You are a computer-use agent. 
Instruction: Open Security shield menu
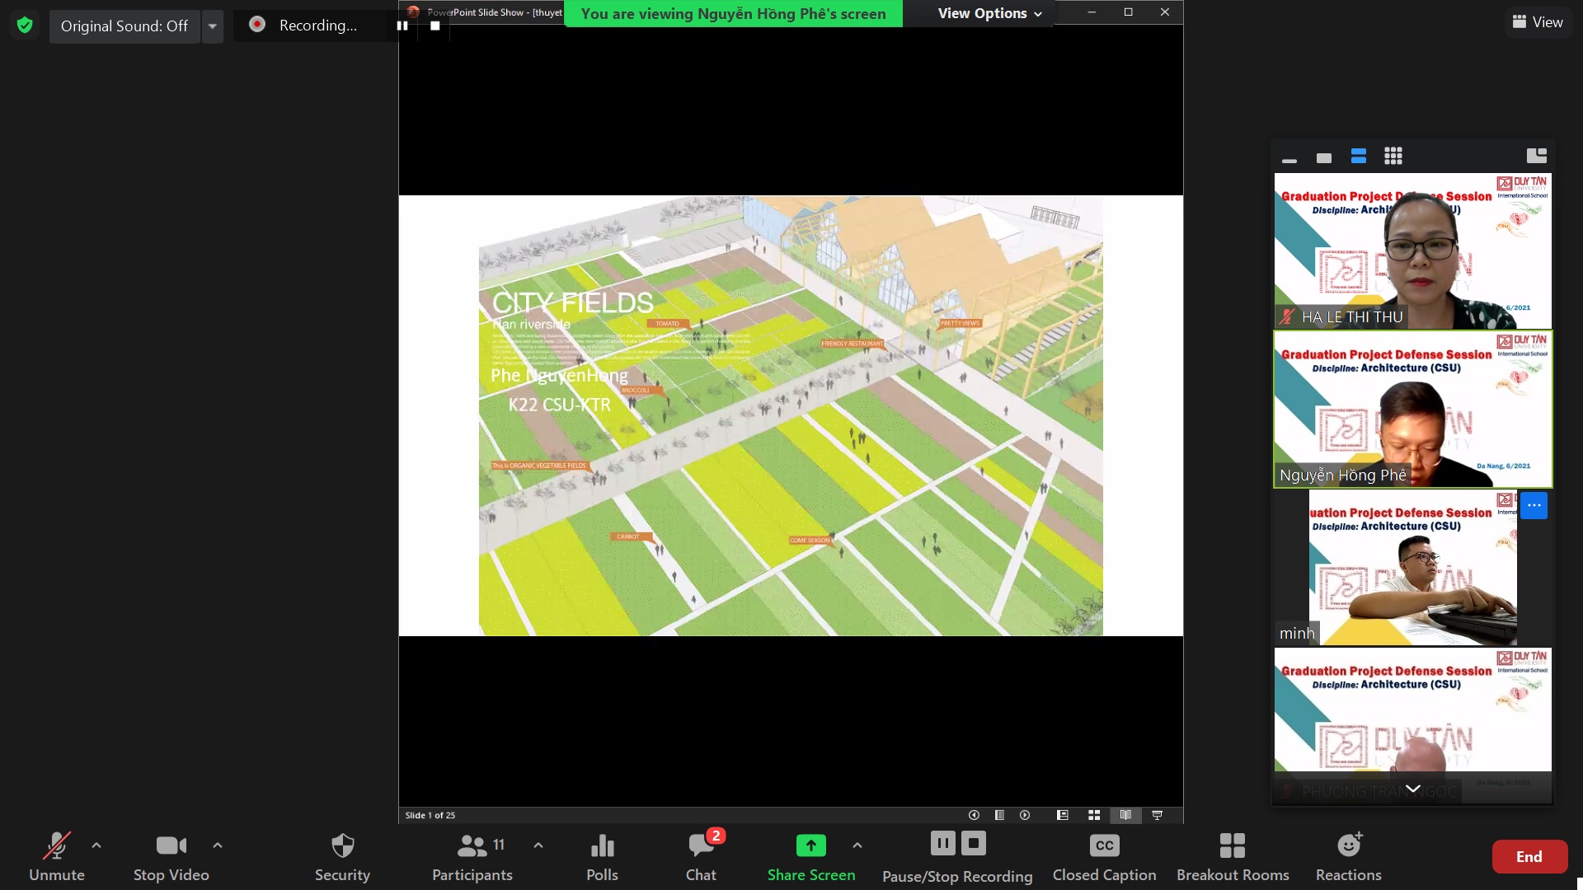tap(342, 857)
